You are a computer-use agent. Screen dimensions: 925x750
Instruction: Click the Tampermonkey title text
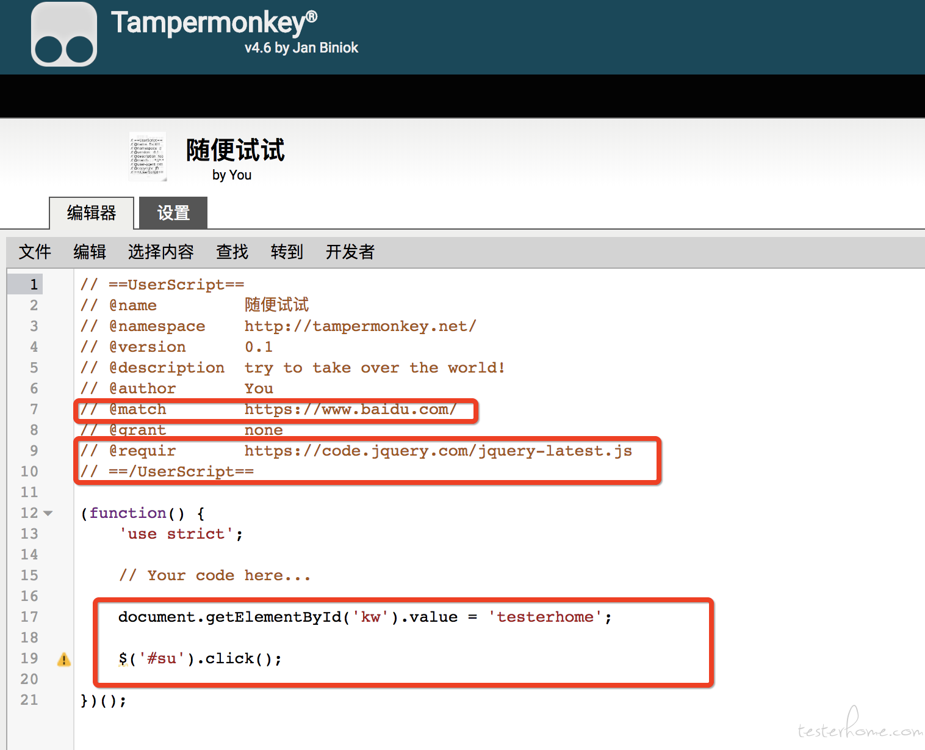[x=214, y=23]
